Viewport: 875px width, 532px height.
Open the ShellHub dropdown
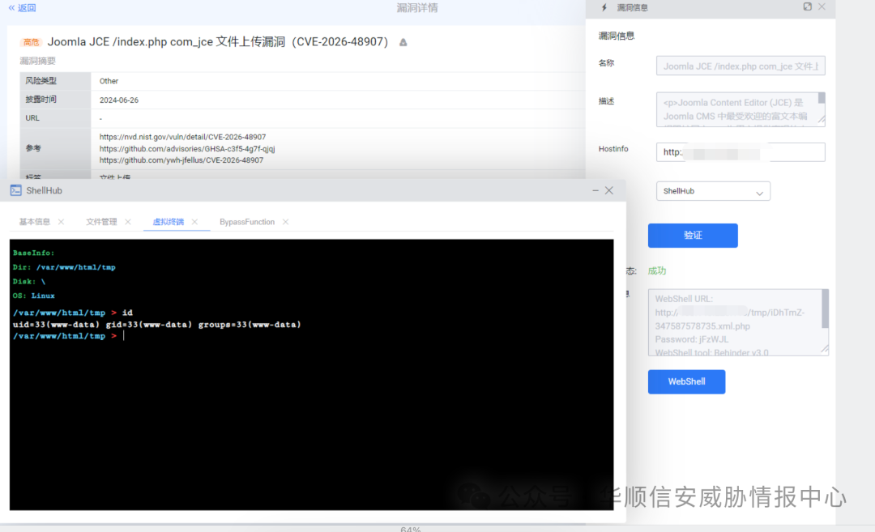pos(713,191)
